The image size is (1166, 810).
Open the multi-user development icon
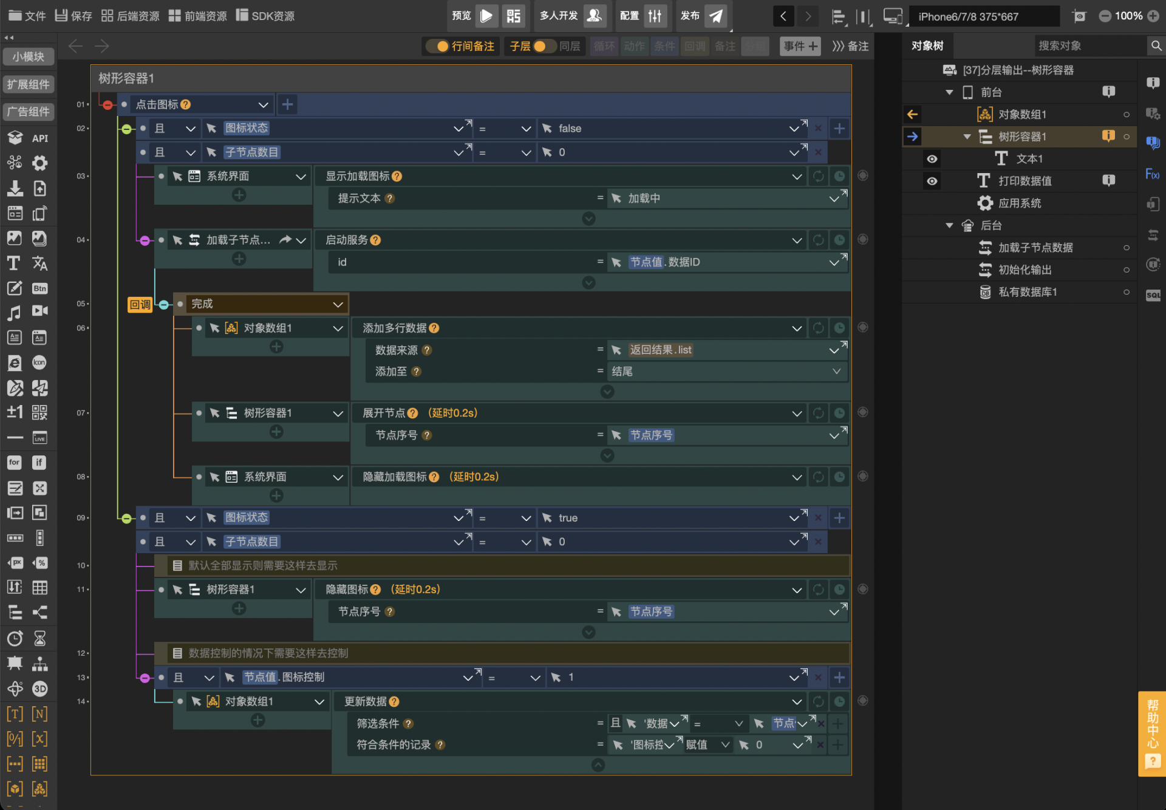pyautogui.click(x=595, y=16)
